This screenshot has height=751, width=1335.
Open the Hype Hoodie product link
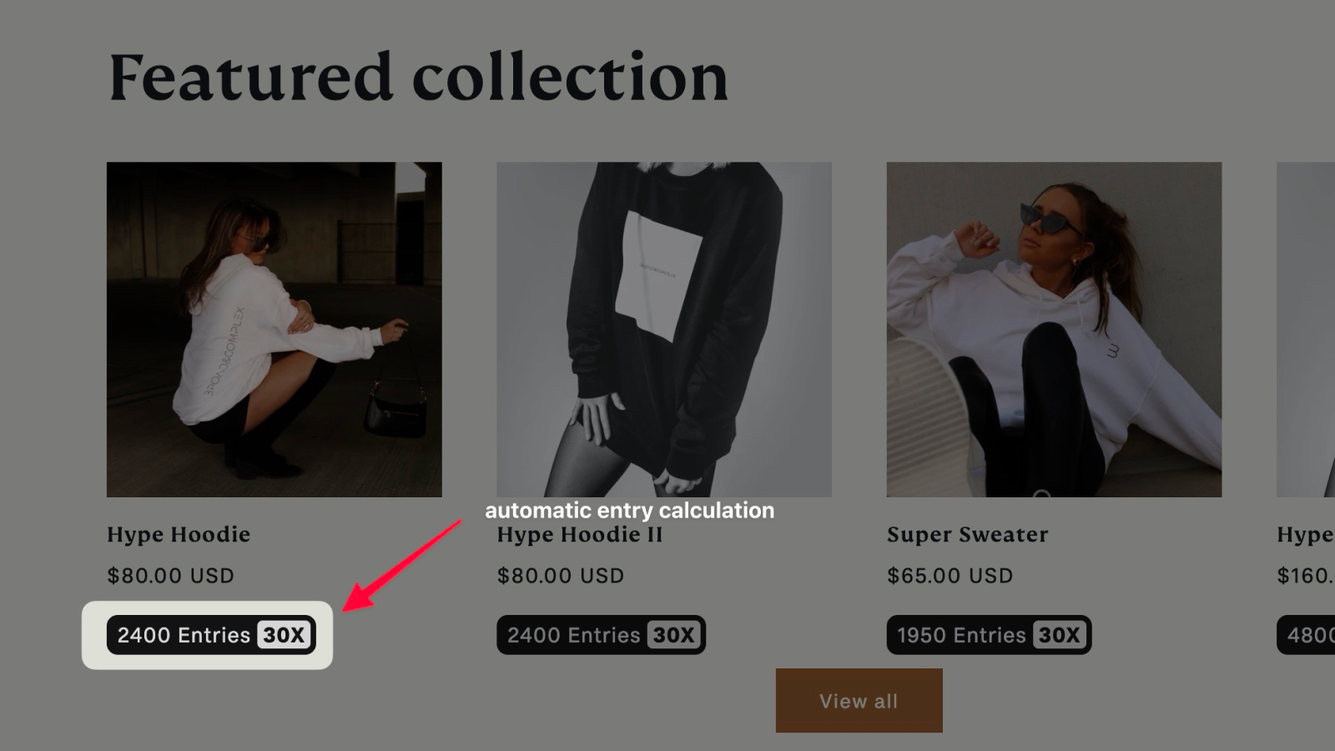[178, 535]
